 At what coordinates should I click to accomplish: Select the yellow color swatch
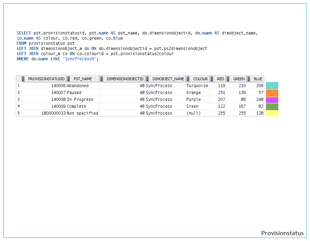pyautogui.click(x=272, y=113)
